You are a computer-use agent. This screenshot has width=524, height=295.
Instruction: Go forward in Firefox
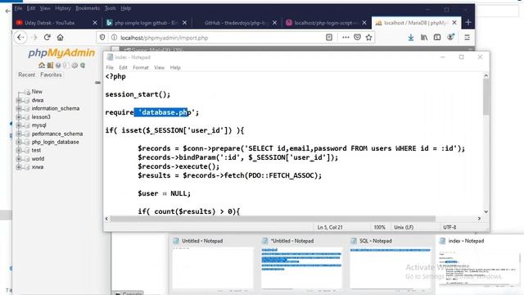34,38
